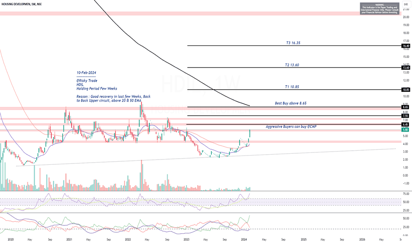
Task: Click the 13.60 price tag on axis
Action: [x=405, y=68]
